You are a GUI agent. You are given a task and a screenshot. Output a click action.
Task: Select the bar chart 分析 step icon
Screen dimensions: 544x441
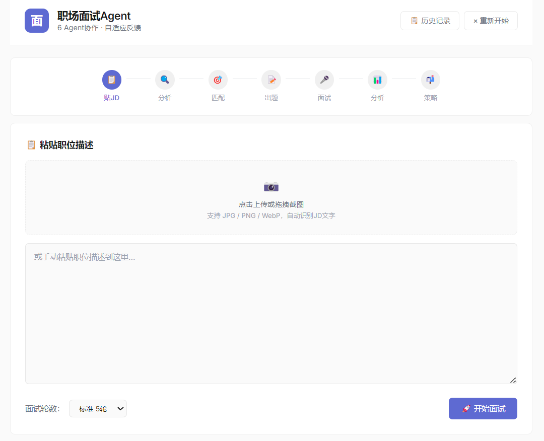pyautogui.click(x=377, y=80)
